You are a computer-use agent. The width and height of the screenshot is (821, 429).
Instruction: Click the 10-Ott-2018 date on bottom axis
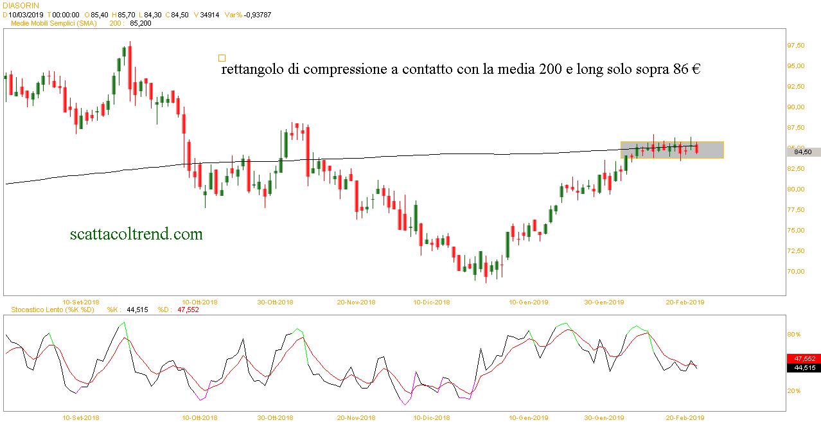coord(200,417)
